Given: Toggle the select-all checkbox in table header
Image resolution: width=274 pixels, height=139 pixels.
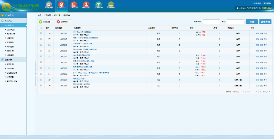Looking at the screenshot, I should click(41, 28).
